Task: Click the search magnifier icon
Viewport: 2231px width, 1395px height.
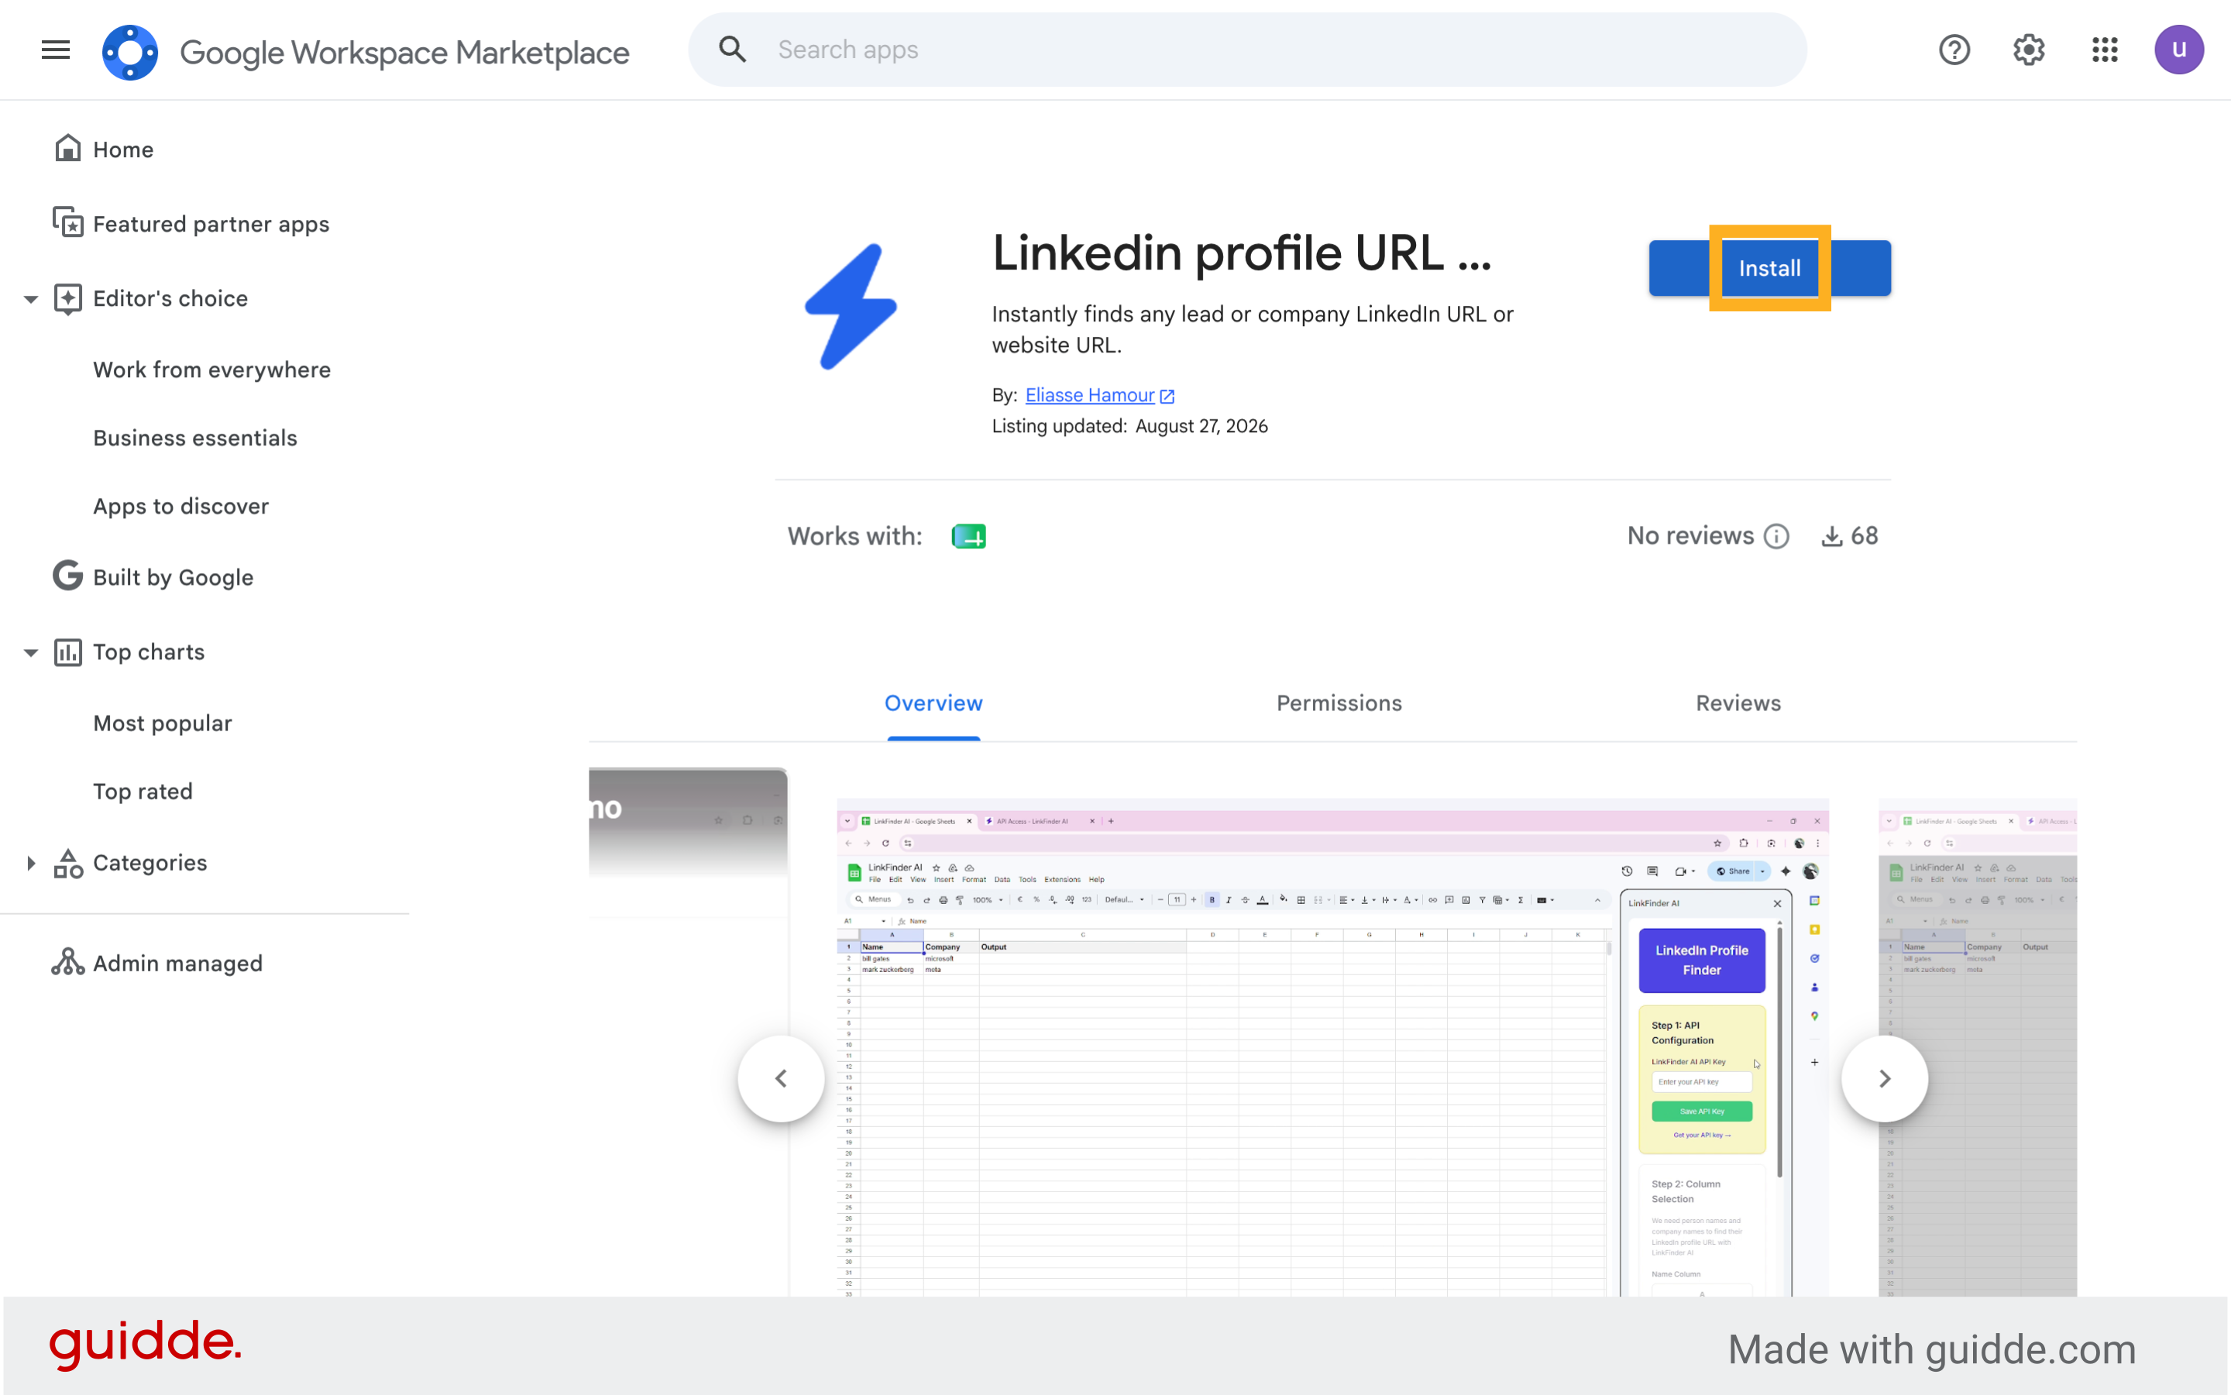Action: click(x=733, y=50)
